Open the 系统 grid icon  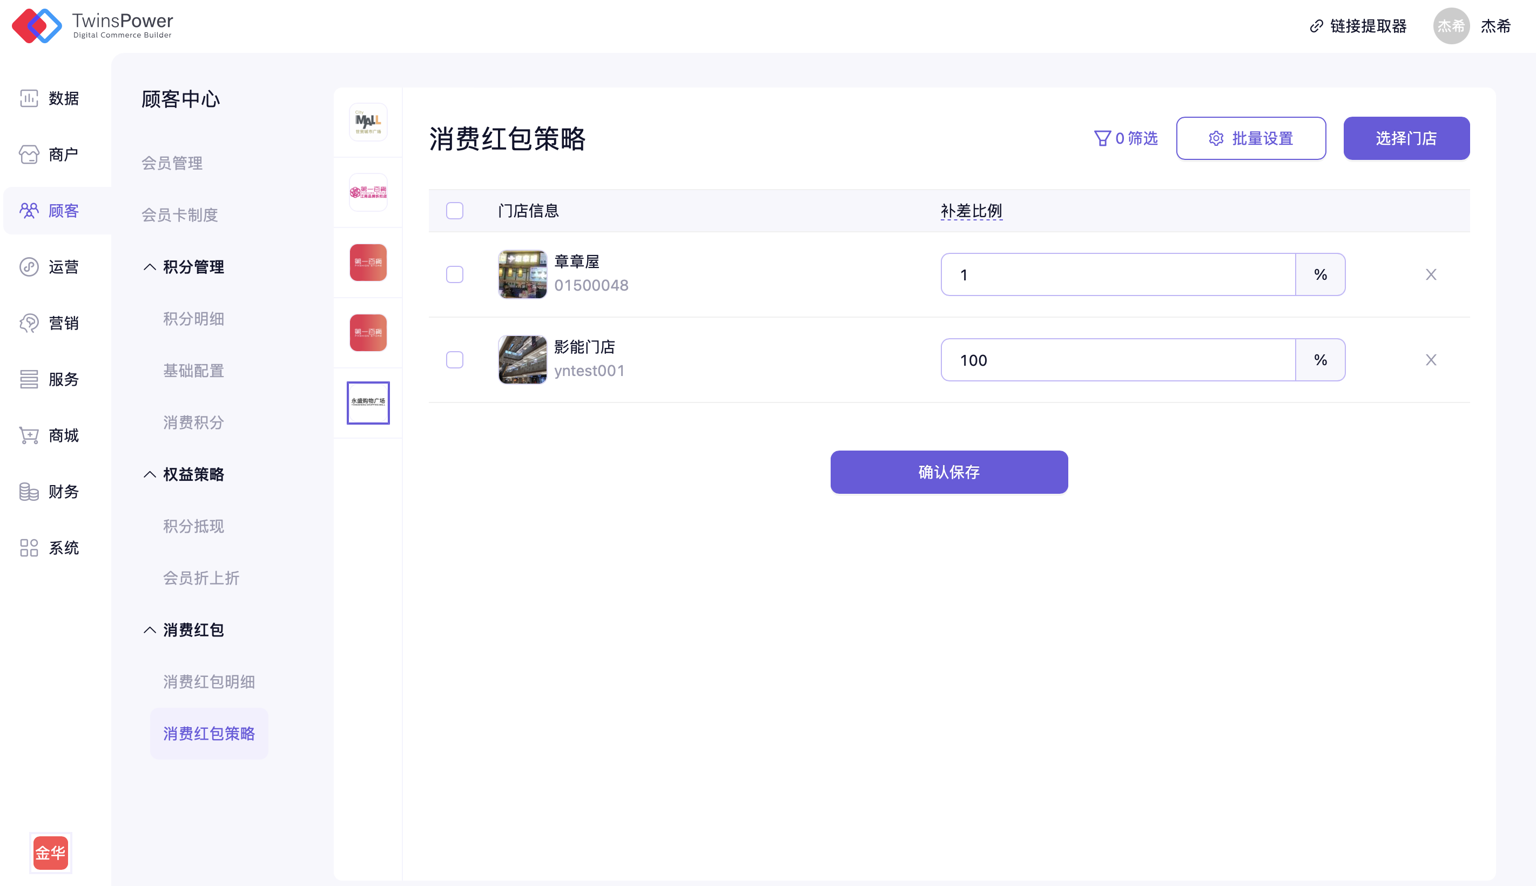(x=29, y=548)
